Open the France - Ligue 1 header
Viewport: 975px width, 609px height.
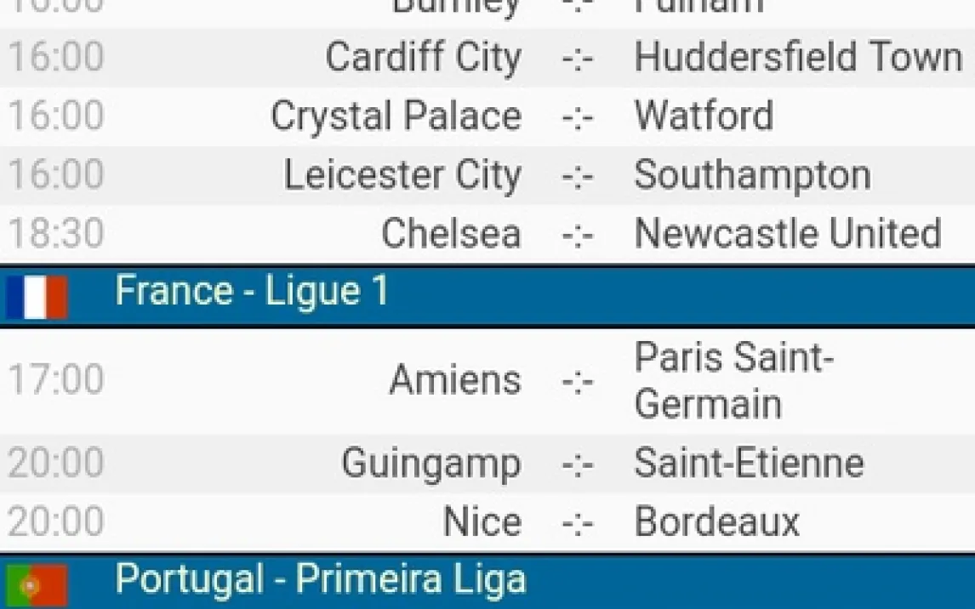(x=252, y=292)
